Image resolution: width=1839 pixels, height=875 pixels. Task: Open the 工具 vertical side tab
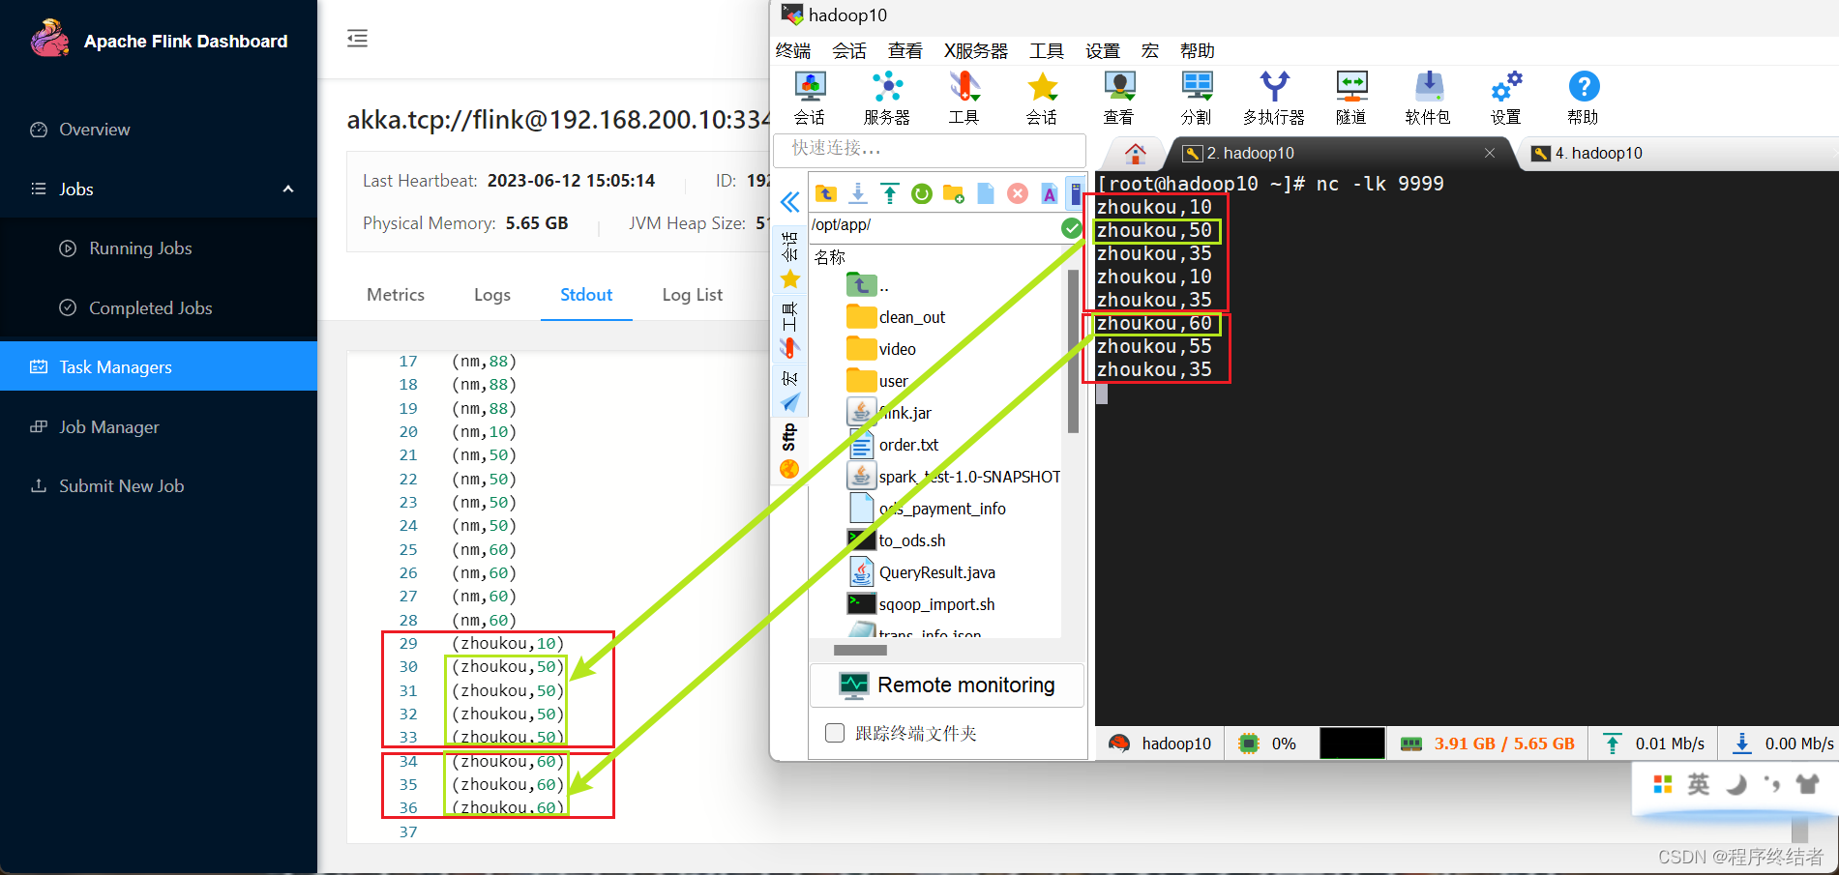789,329
